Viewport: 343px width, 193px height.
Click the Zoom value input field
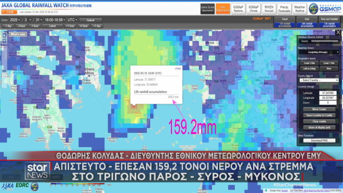coord(328,103)
